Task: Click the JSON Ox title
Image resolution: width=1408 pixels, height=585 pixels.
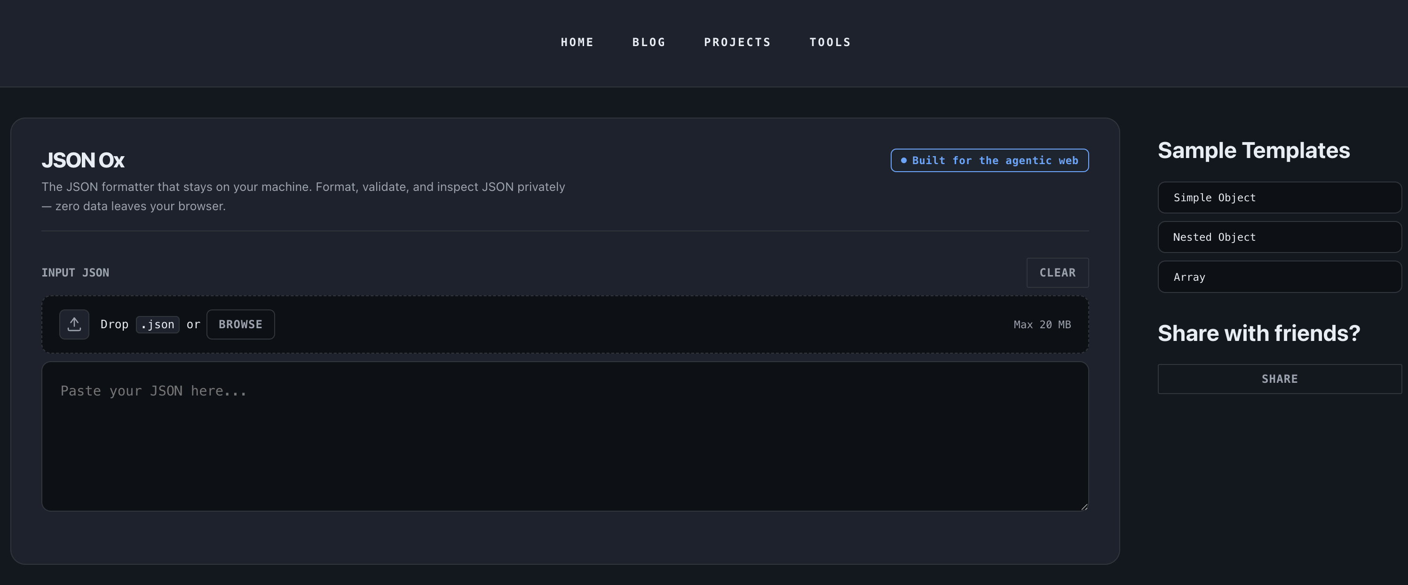Action: [x=83, y=160]
